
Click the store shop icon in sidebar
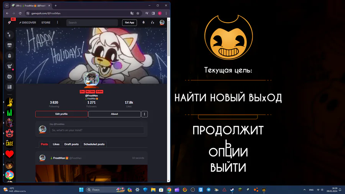10,45
